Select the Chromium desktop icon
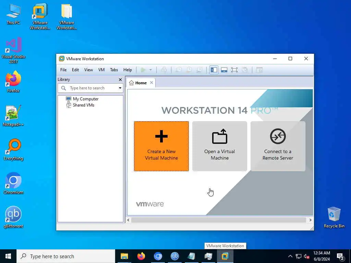The height and width of the screenshot is (263, 351). pyautogui.click(x=13, y=184)
